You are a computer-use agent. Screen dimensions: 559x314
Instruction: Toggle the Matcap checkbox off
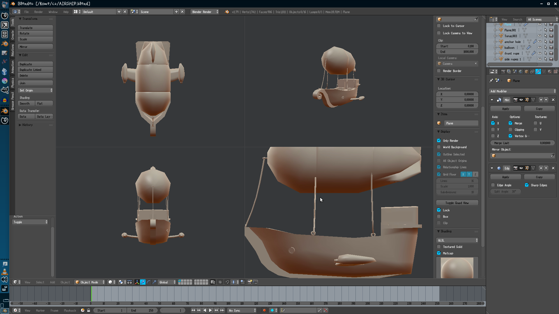click(x=439, y=253)
